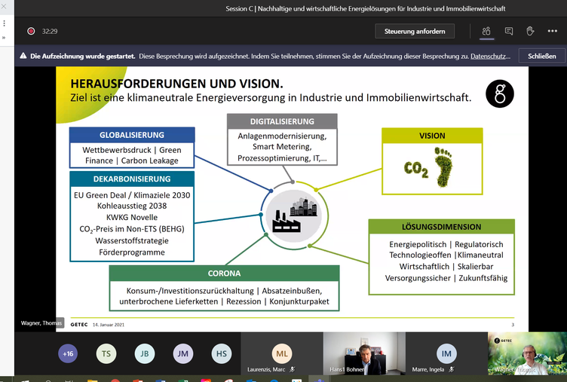Expand the +16 additional participants bubble
Screen dimensions: 567x382
[x=68, y=353]
